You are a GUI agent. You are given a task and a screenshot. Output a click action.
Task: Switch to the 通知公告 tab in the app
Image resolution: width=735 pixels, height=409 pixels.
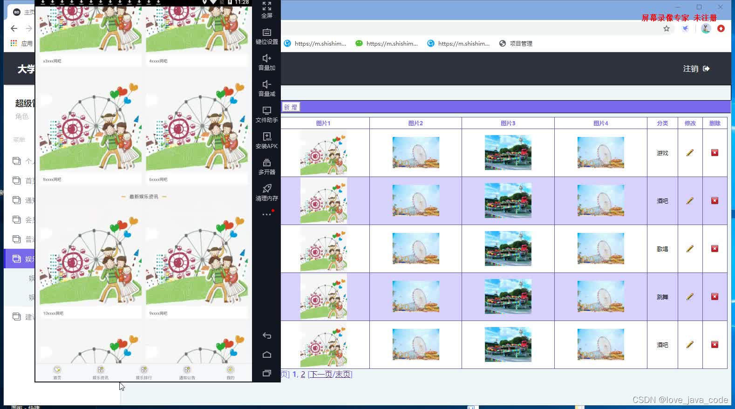pos(187,373)
